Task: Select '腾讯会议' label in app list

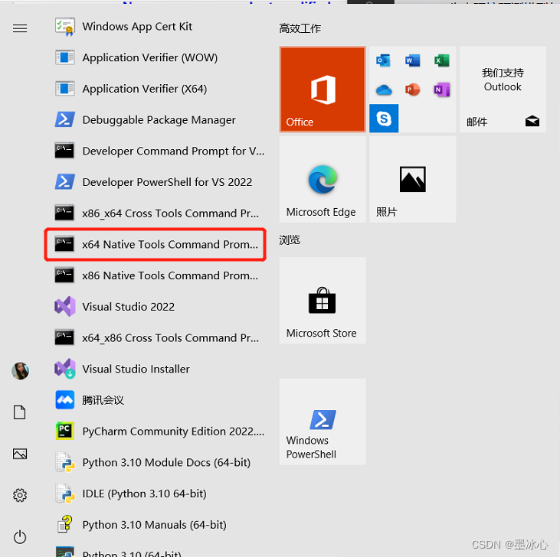Action: (x=103, y=400)
